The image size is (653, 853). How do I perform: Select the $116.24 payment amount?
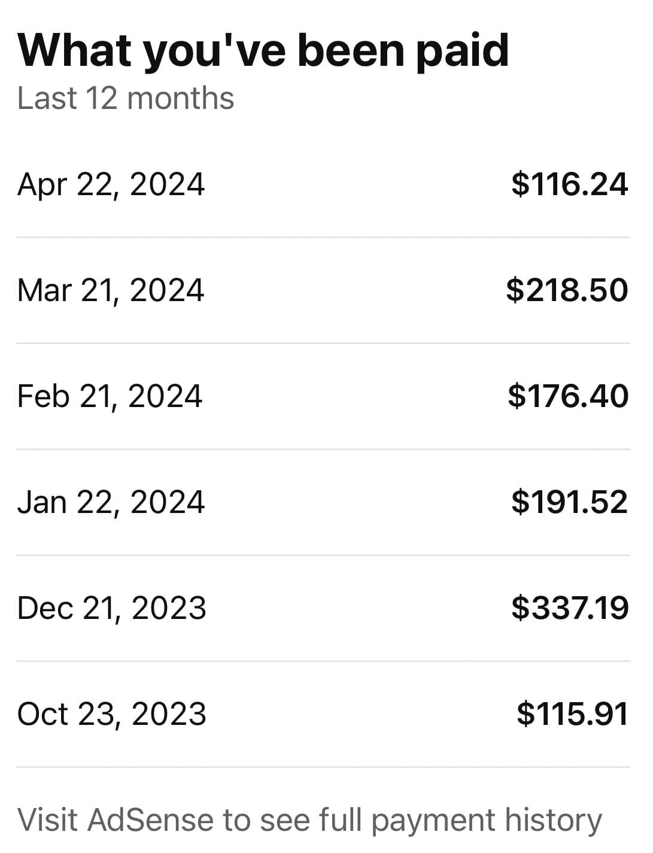pos(569,184)
